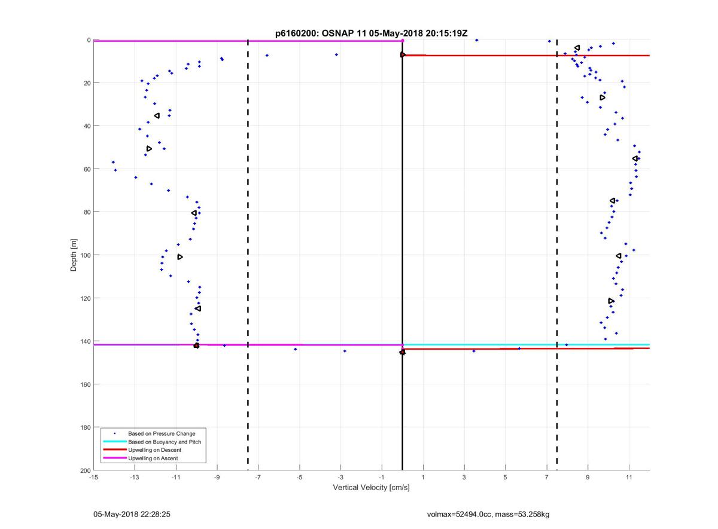718x529 pixels.
Task: Click the x-axis tick label '3'
Action: click(x=464, y=478)
